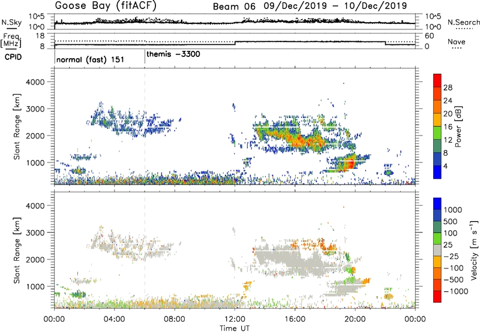This screenshot has width=480, height=332.
Task: Pick power colorbar segment between 16 and 20
Action: [x=437, y=119]
